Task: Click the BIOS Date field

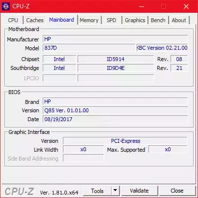Action: [115, 119]
